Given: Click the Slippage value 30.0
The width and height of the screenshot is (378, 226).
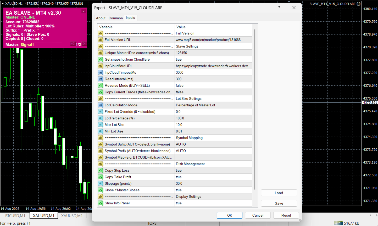Looking at the screenshot, I should [213, 183].
